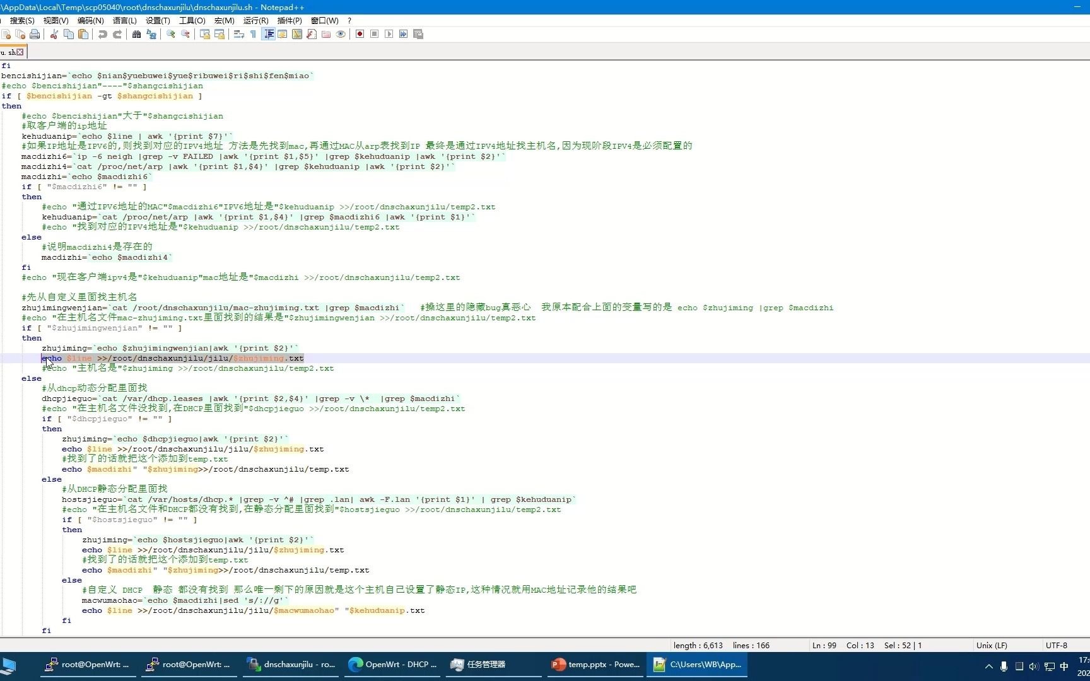This screenshot has height=681, width=1090.
Task: Open the Function List icon
Action: (x=312, y=34)
